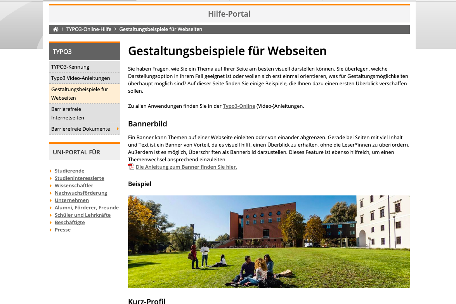Click the Hilfe-Portal header title
Image resolution: width=456 pixels, height=304 pixels.
(229, 14)
